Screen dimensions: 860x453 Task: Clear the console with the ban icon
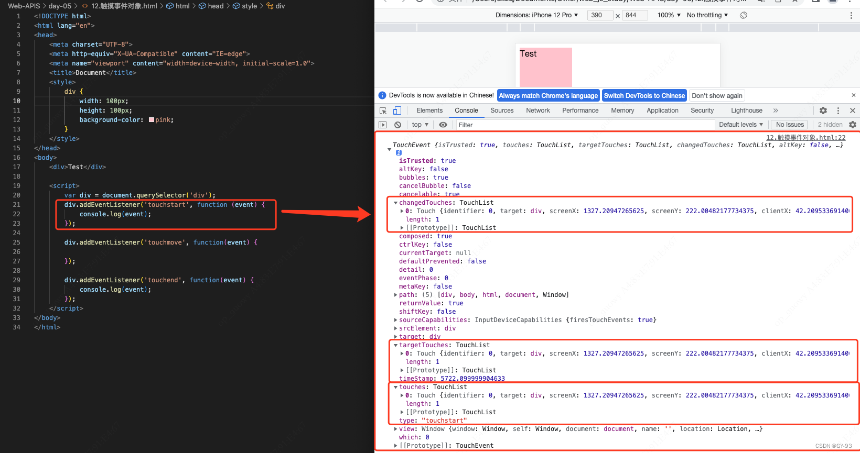398,125
